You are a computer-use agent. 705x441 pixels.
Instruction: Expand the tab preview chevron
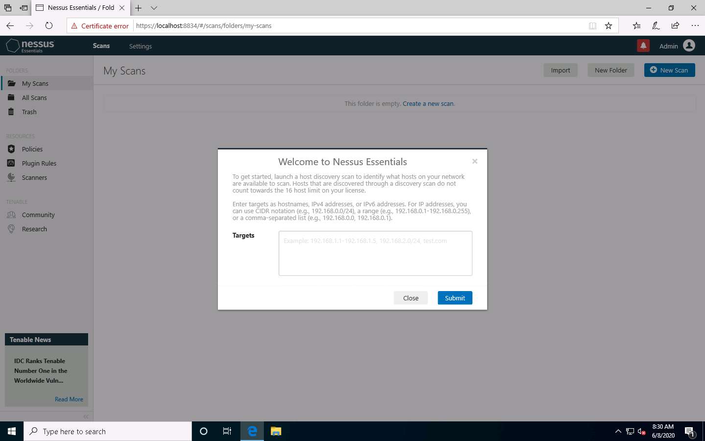coord(154,8)
